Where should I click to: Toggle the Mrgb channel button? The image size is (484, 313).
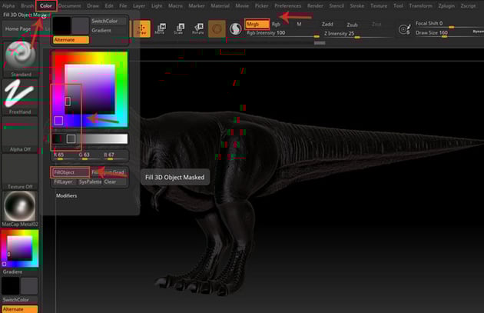255,24
